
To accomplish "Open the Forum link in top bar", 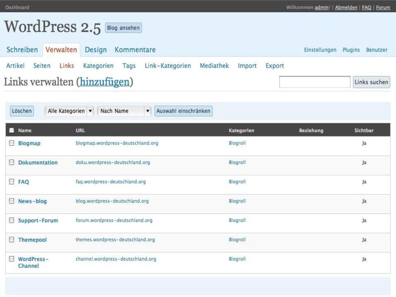I will pos(383,7).
